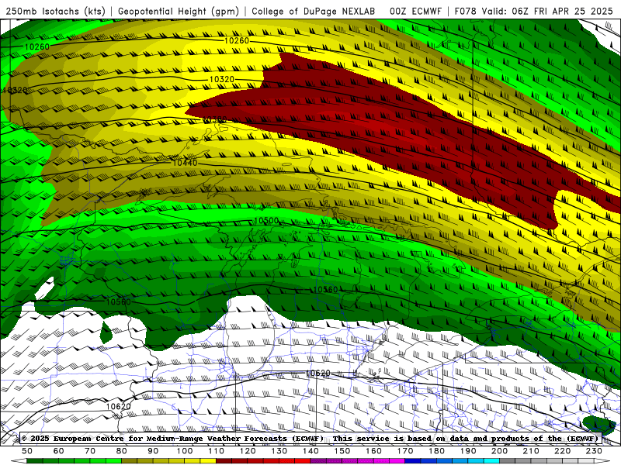Click the right arrow end of color bar
The image size is (621, 465).
602,461
